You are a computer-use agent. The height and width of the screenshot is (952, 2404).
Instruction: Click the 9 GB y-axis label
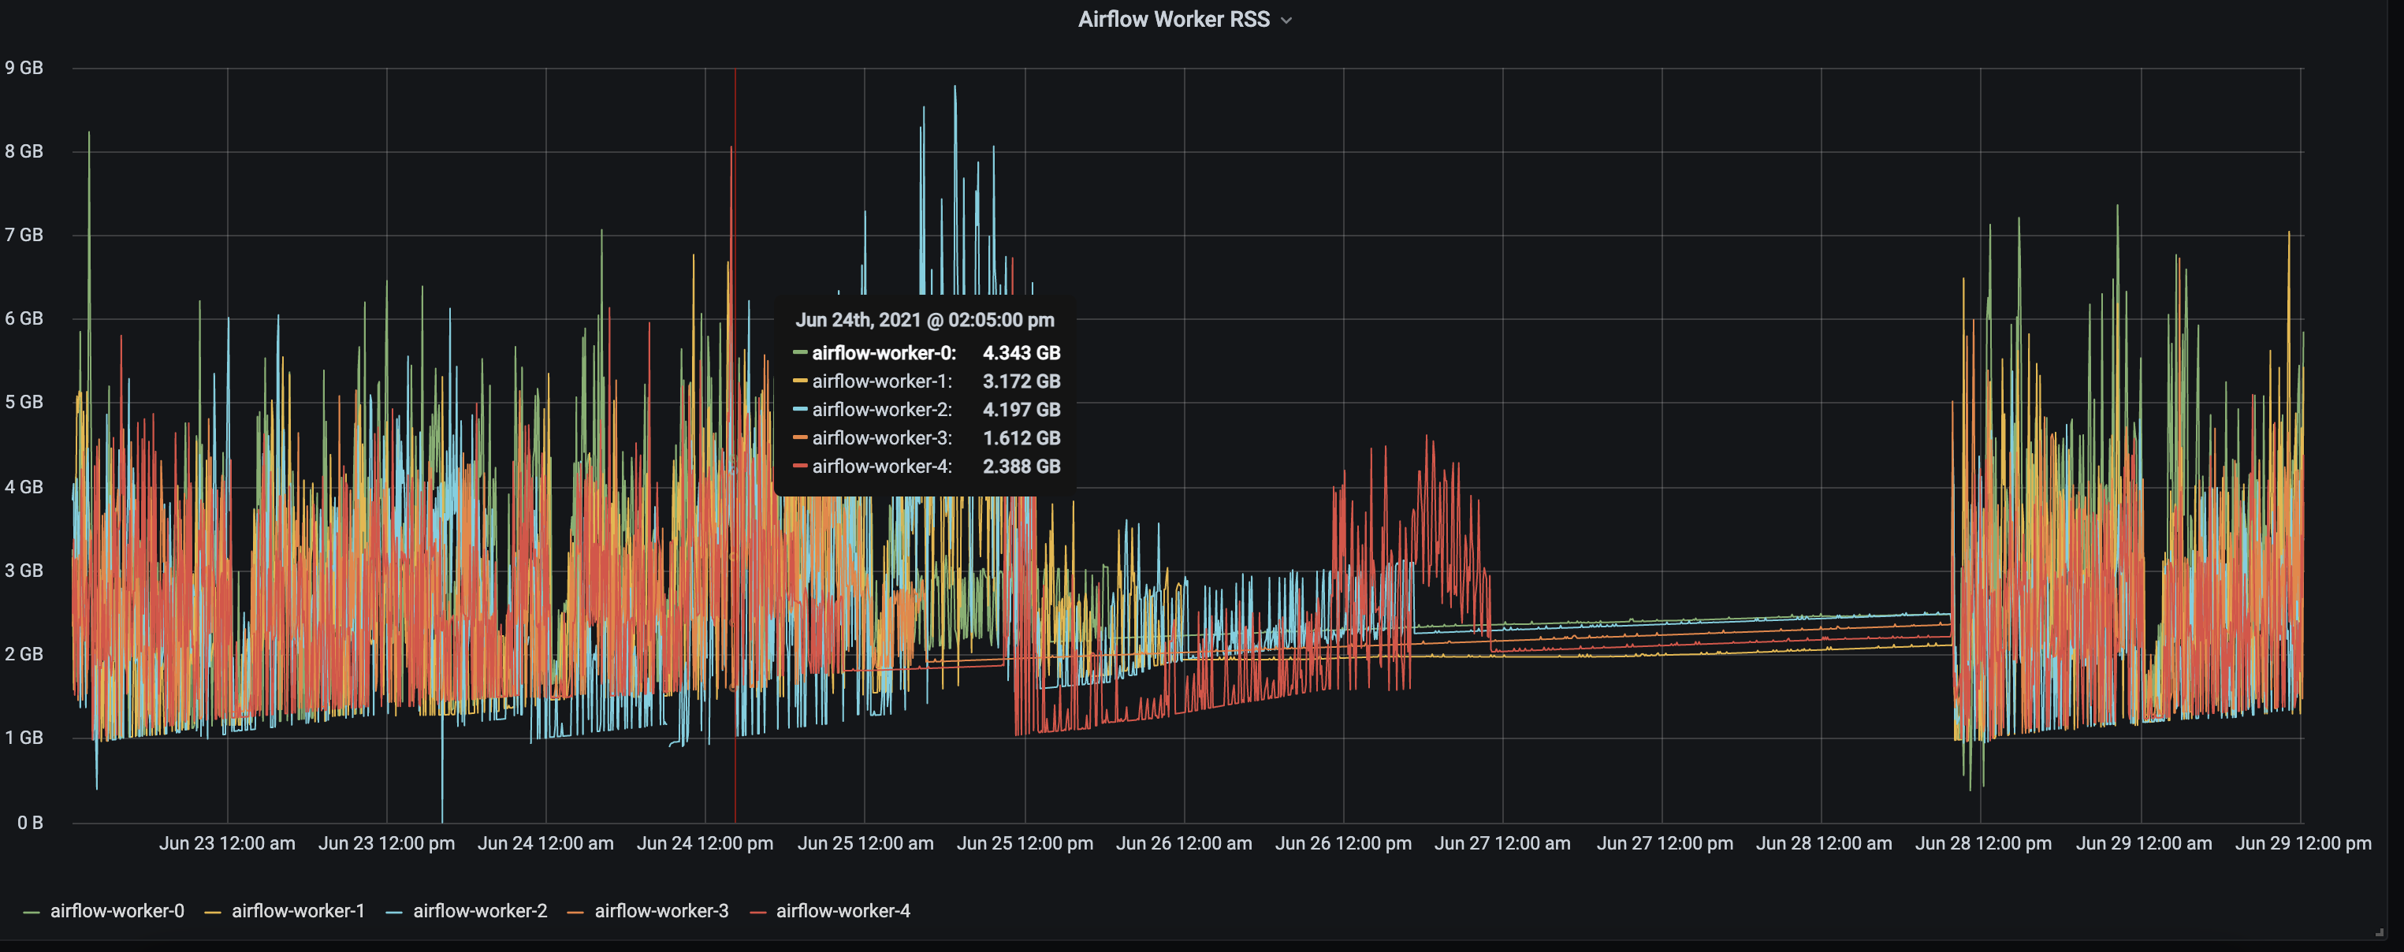pos(24,68)
